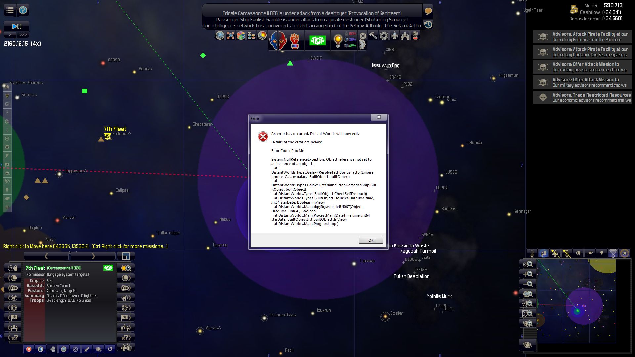Image resolution: width=635 pixels, height=357 pixels.
Task: Cycle to previous base station button
Action: [13, 288]
